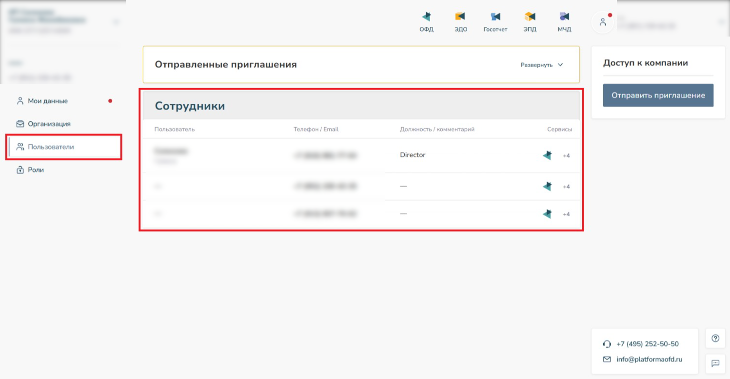Click the info@platformaofd.ru email link
Image resolution: width=730 pixels, height=379 pixels.
(649, 360)
